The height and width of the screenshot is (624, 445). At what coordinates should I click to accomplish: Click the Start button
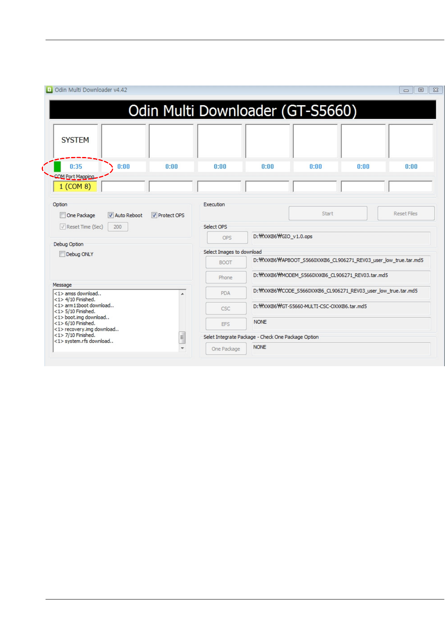coord(328,213)
